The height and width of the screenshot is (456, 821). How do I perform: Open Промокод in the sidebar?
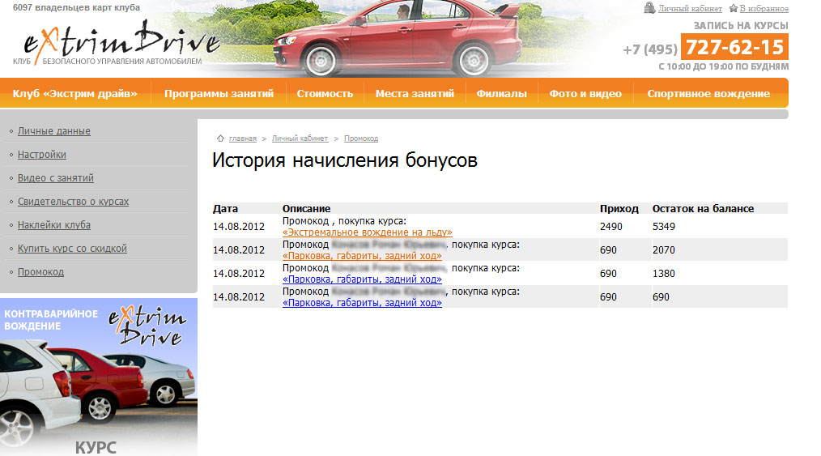pos(40,272)
